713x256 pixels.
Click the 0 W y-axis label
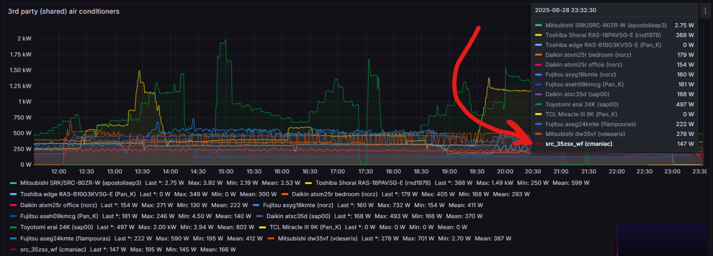point(26,165)
